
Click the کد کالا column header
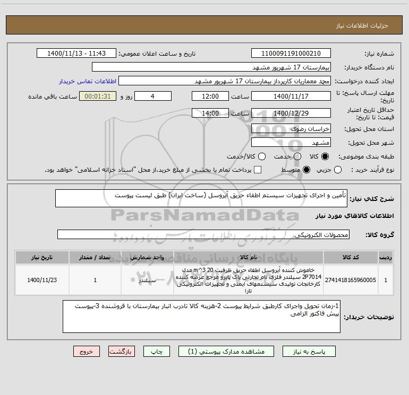351,257
